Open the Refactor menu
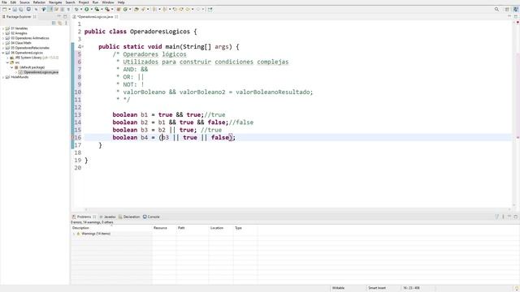Screen dimensions: 520x292 tap(39, 2)
